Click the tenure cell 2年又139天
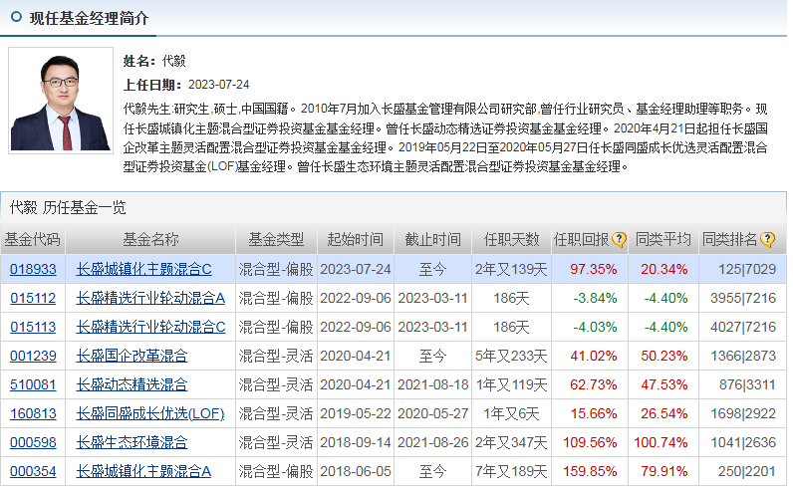Viewport: 793px width, 497px height. point(511,269)
